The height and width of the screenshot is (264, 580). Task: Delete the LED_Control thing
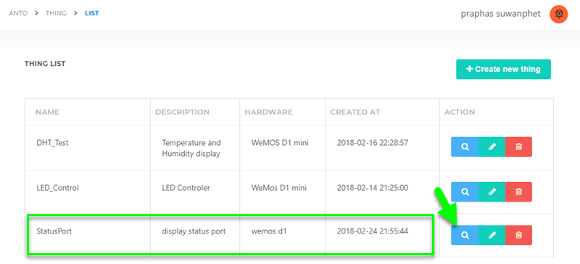[x=518, y=191]
